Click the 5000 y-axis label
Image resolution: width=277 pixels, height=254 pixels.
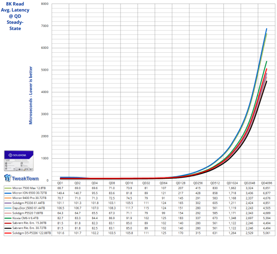(x=45, y=70)
